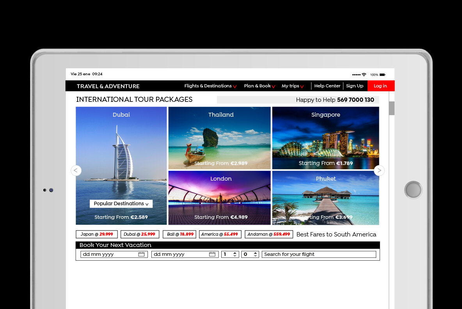Viewport: 462px width, 309px height.
Task: Click the Book Your Next Vacation header
Action: (x=228, y=245)
